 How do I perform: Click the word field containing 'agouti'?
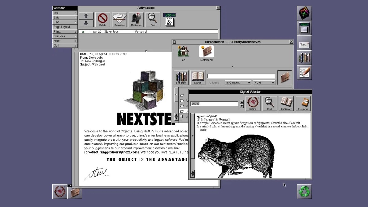pos(214,104)
